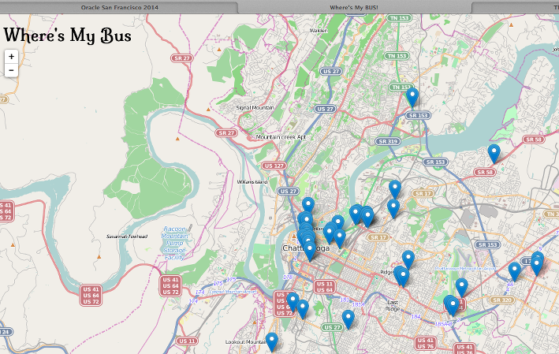This screenshot has width=559, height=354.
Task: Select the Where's My BUS! tab
Action: (354, 7)
